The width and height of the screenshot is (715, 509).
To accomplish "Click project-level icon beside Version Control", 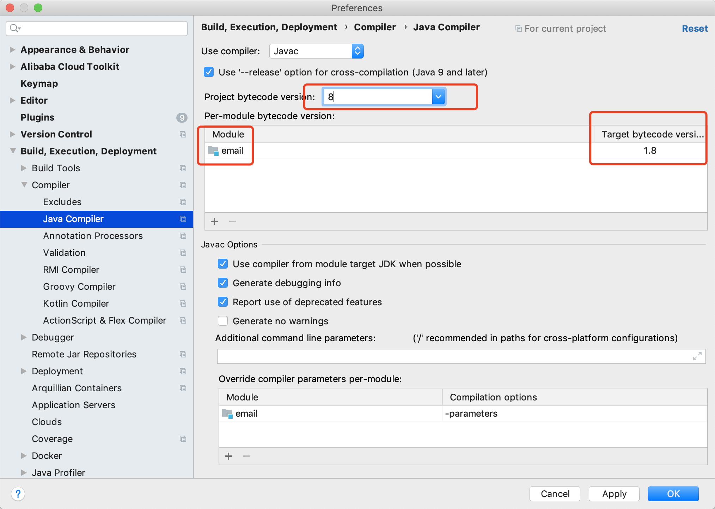I will coord(183,134).
